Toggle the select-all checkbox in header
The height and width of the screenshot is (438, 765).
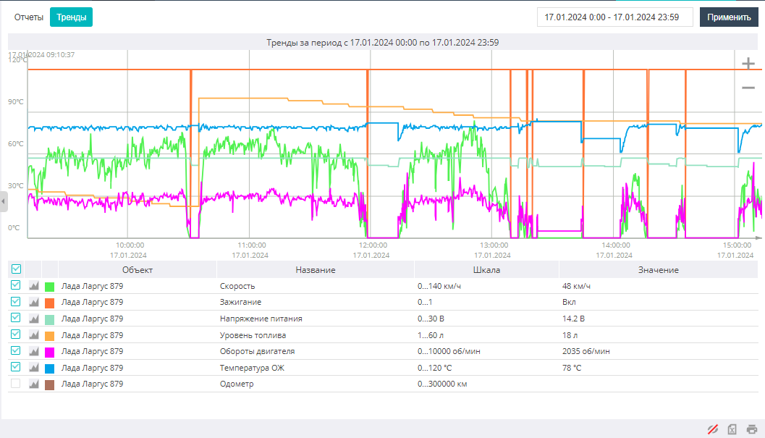pos(16,269)
